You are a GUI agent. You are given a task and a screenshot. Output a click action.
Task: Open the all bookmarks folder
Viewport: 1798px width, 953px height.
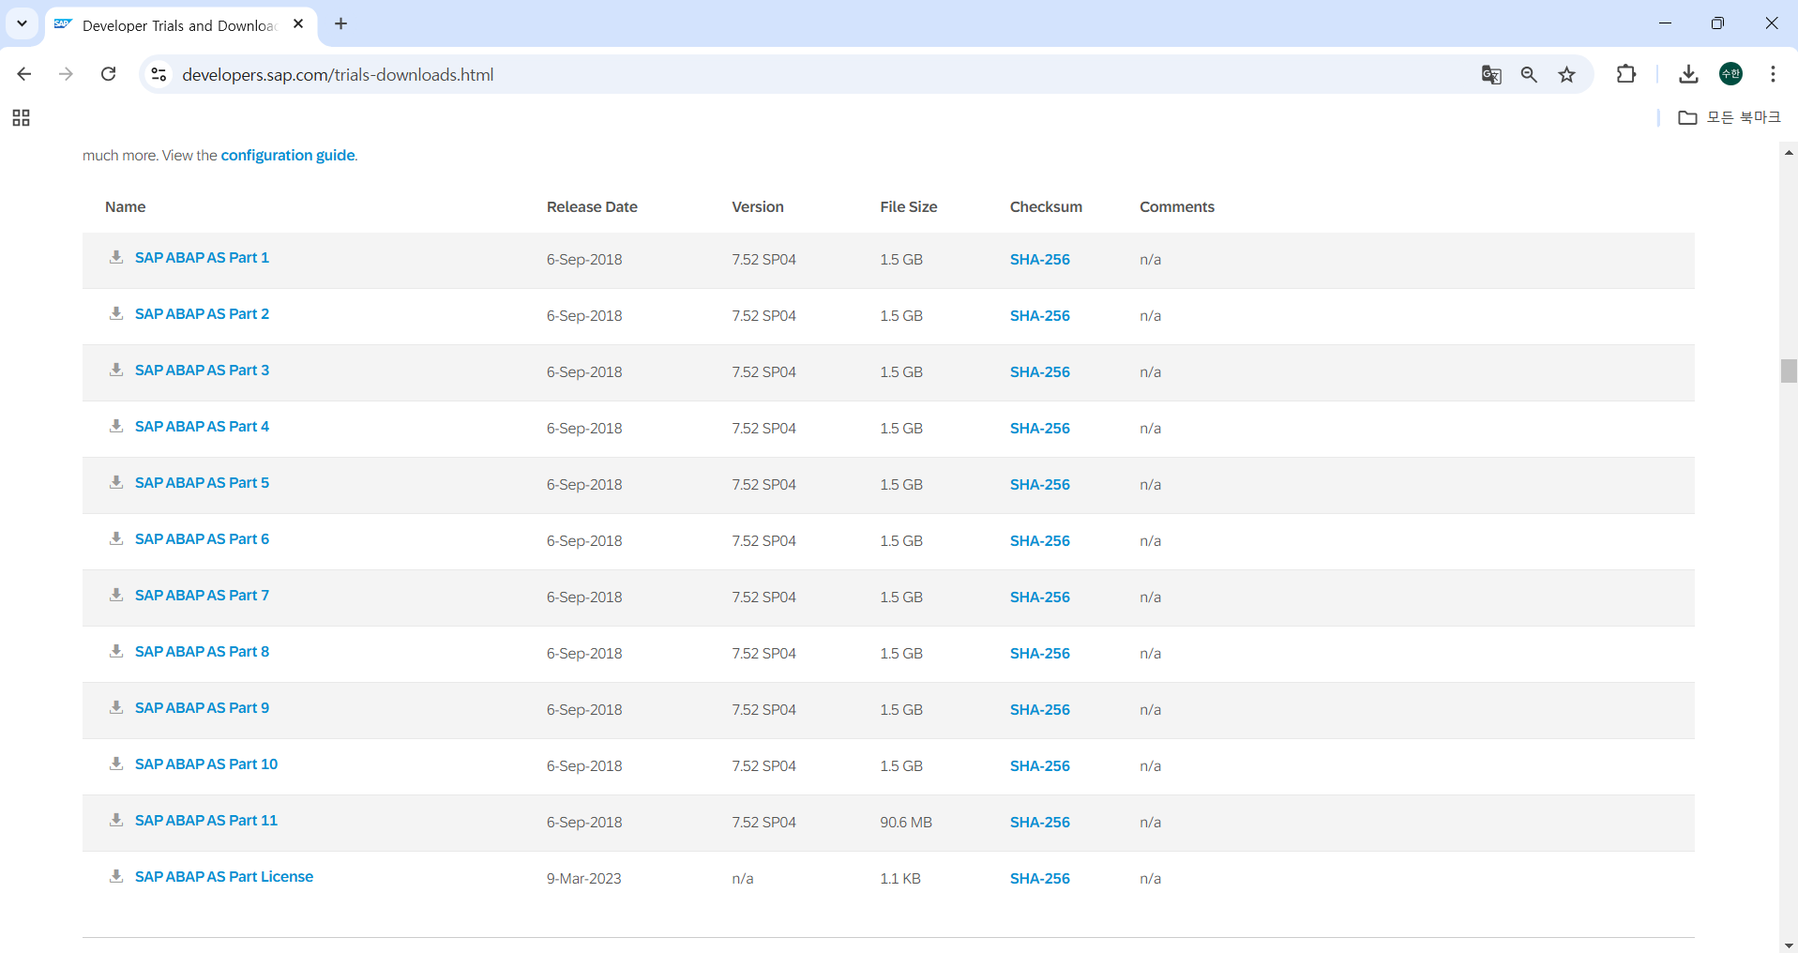[1729, 117]
